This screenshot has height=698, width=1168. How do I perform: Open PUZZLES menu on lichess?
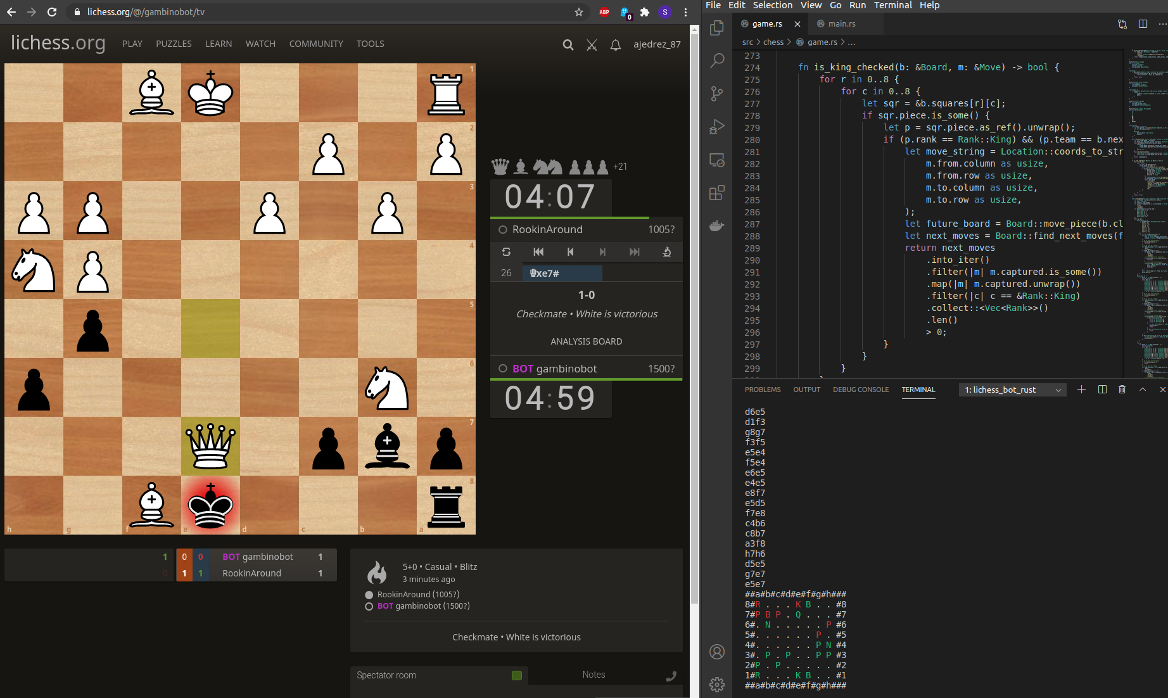(174, 44)
